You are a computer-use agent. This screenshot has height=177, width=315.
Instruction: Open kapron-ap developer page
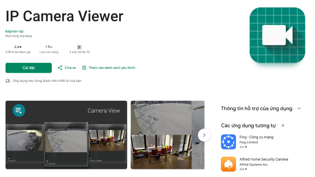pos(15,31)
